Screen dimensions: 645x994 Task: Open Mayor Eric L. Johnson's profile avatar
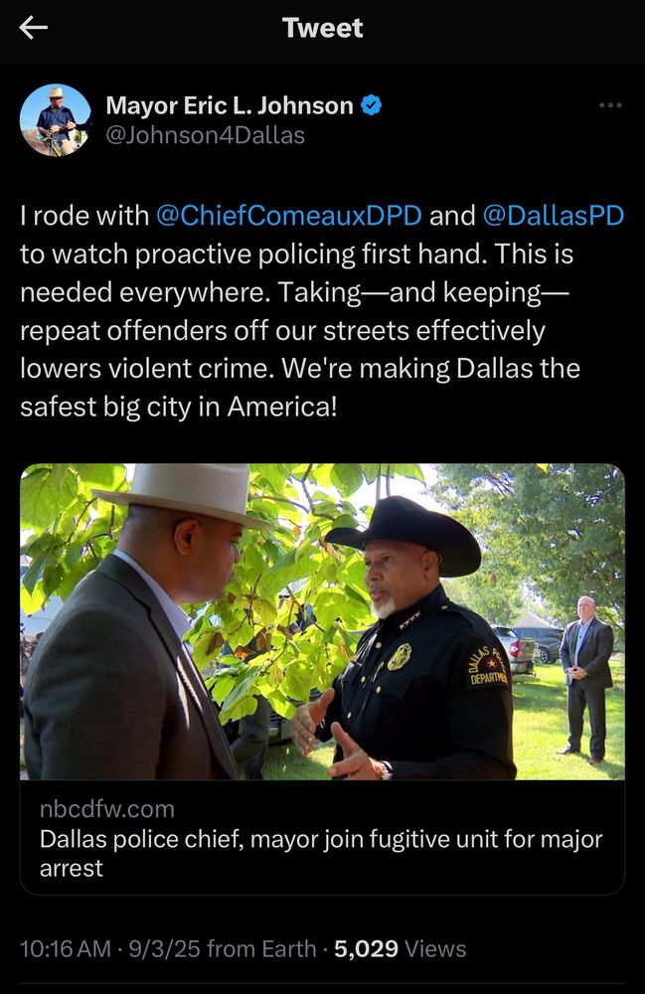click(x=56, y=120)
